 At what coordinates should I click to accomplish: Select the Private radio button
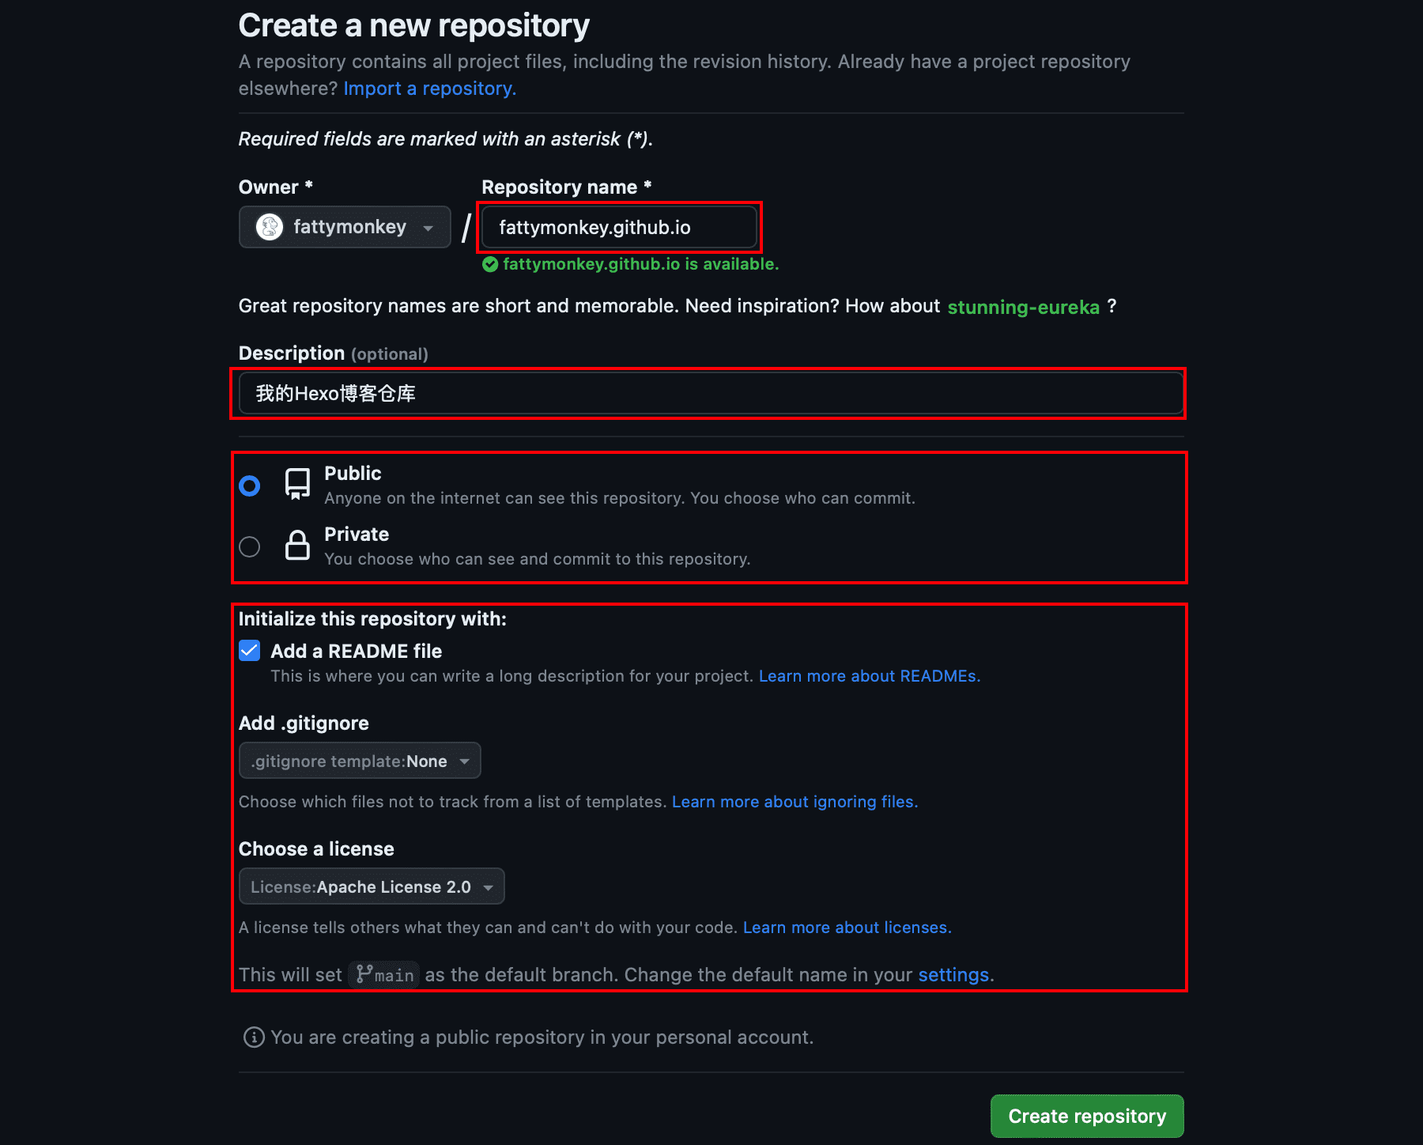[x=250, y=546]
